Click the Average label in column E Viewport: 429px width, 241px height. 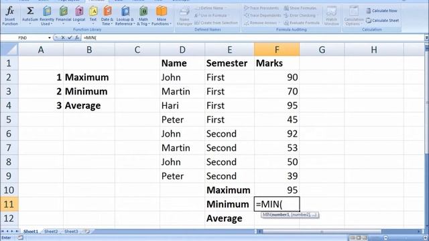229,218
